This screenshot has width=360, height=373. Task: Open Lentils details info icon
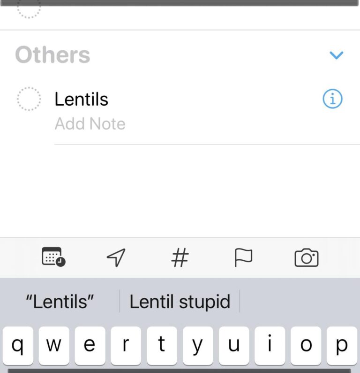pos(332,99)
